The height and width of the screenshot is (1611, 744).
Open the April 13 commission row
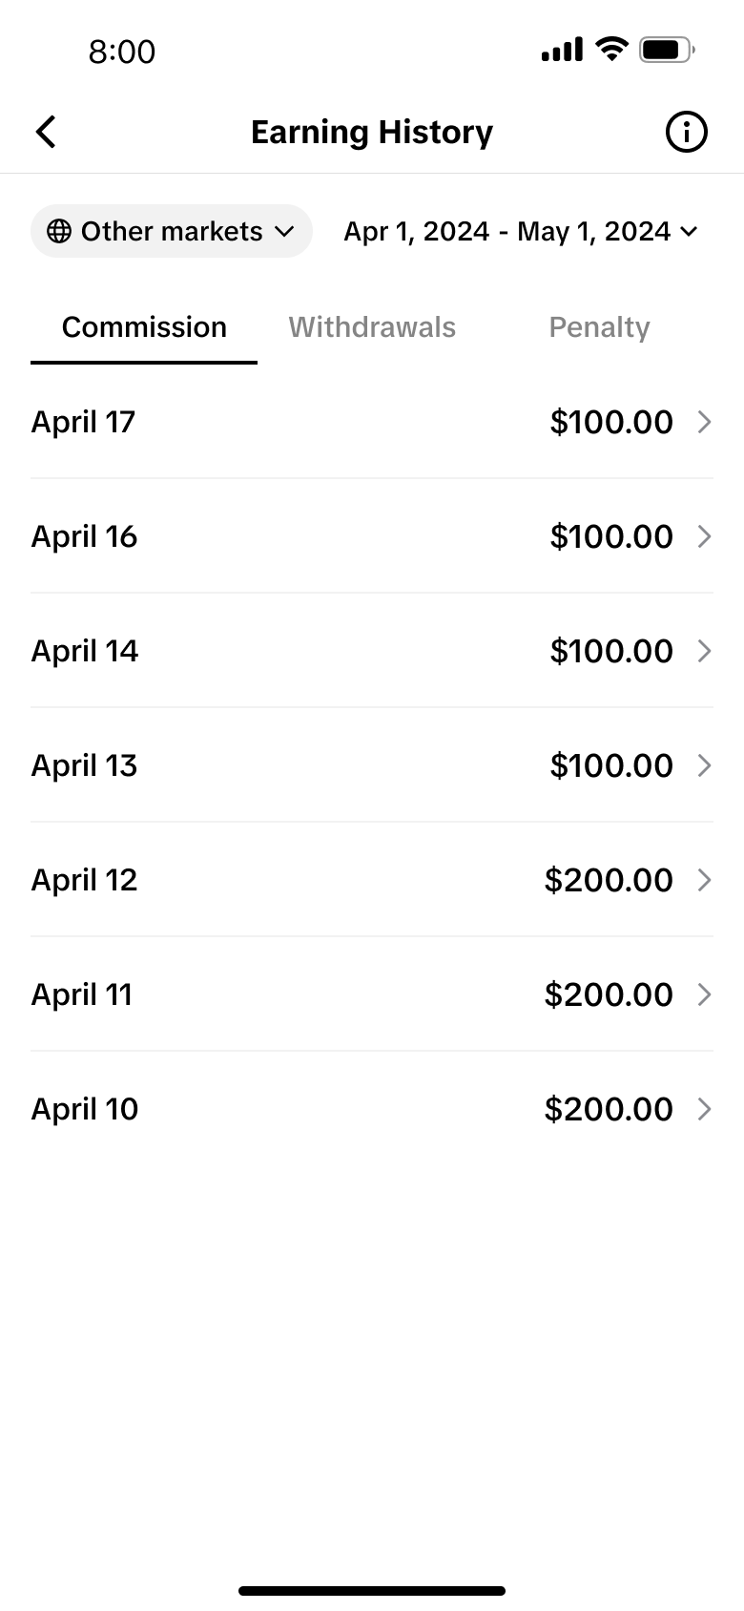(372, 765)
